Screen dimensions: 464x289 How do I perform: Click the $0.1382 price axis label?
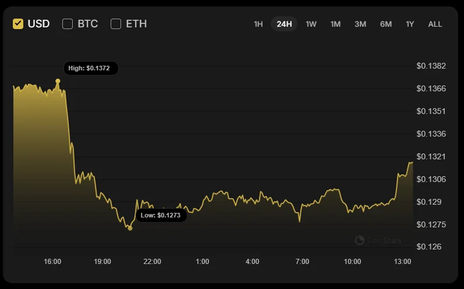(431, 66)
